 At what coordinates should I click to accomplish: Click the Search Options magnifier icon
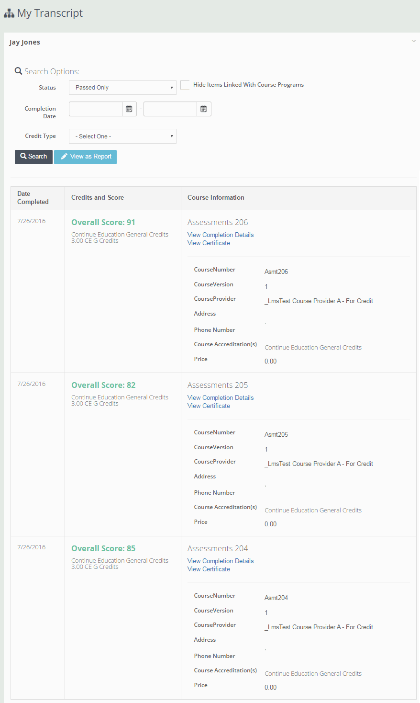click(x=19, y=71)
